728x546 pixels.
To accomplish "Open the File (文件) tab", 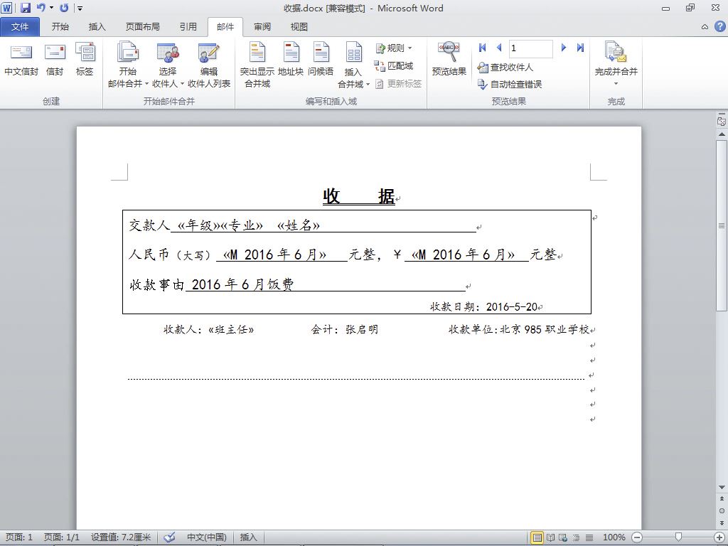I will (x=20, y=27).
